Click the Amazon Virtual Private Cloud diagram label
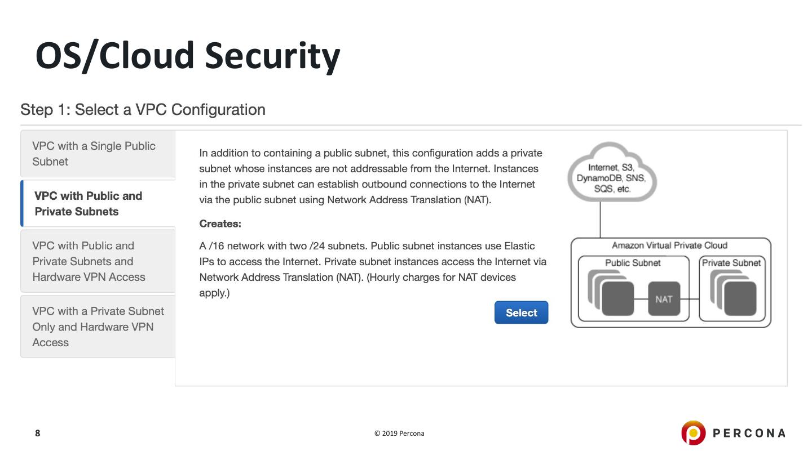Screen dimensions: 812x456 tap(669, 245)
